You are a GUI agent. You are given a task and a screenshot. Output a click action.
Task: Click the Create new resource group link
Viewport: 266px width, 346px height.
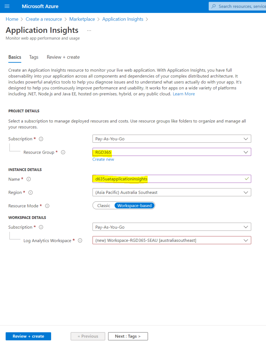pyautogui.click(x=103, y=159)
